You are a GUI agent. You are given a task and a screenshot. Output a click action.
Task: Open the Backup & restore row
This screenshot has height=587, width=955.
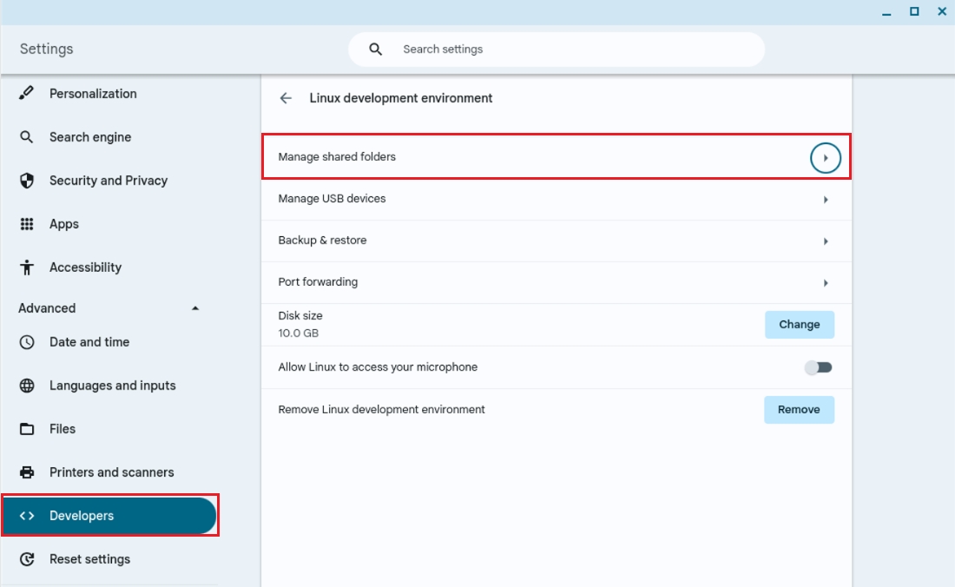556,241
